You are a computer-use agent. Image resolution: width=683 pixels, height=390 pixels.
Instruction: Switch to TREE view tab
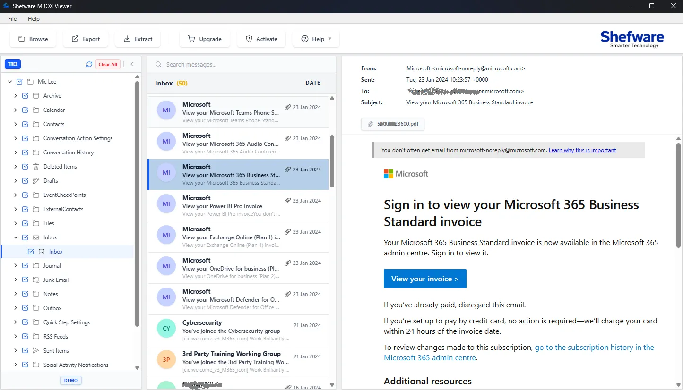pyautogui.click(x=13, y=64)
